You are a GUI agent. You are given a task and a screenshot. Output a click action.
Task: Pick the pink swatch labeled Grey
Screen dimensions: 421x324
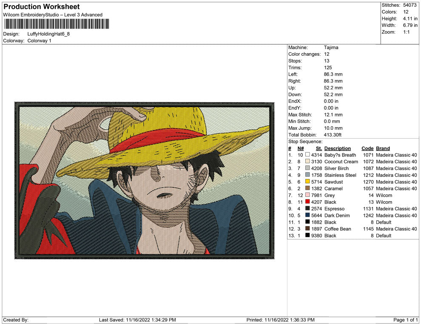(307, 195)
